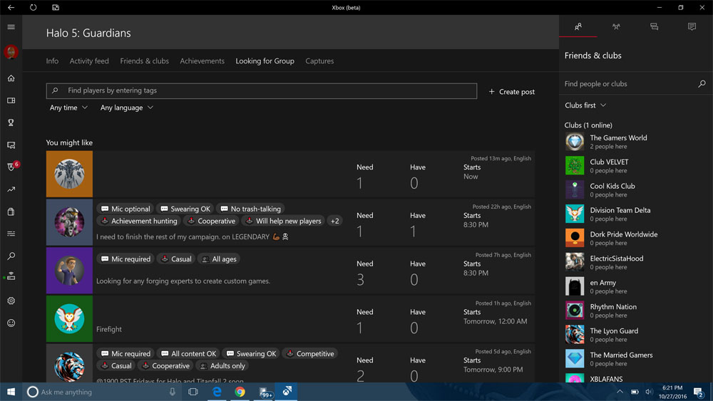Switch to Friends & clubs panel icon

click(578, 27)
